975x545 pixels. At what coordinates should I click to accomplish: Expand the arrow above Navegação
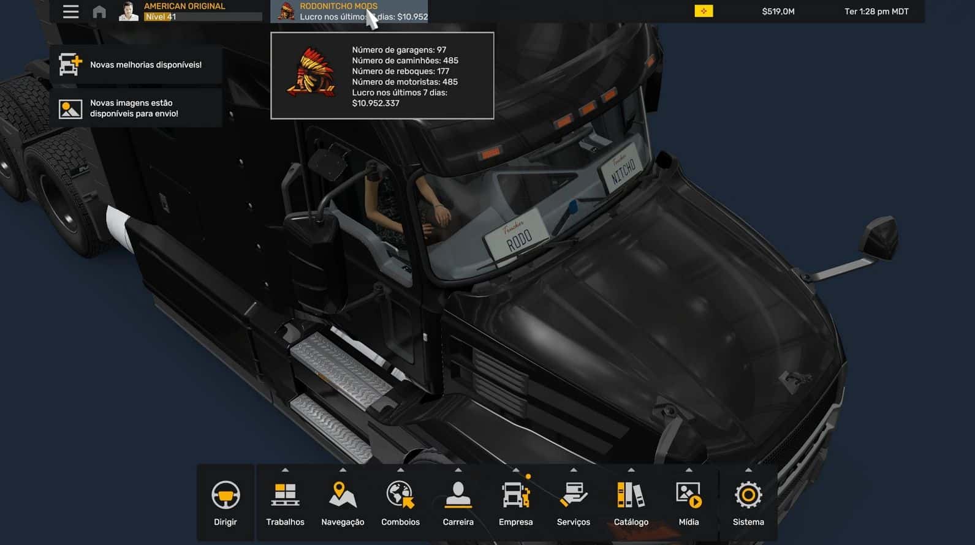343,470
